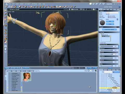Click the button below the Edit button
125x94 pixels.
tap(110, 24)
